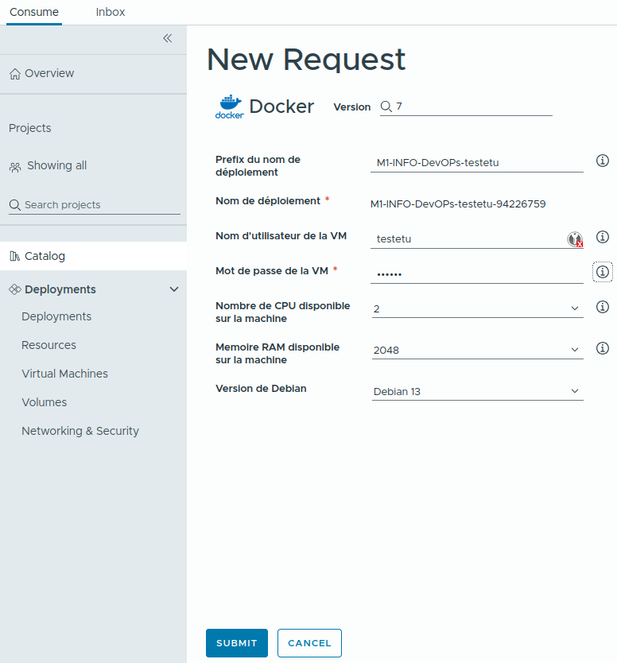
Task: Open the Debian version dropdown
Action: (575, 390)
